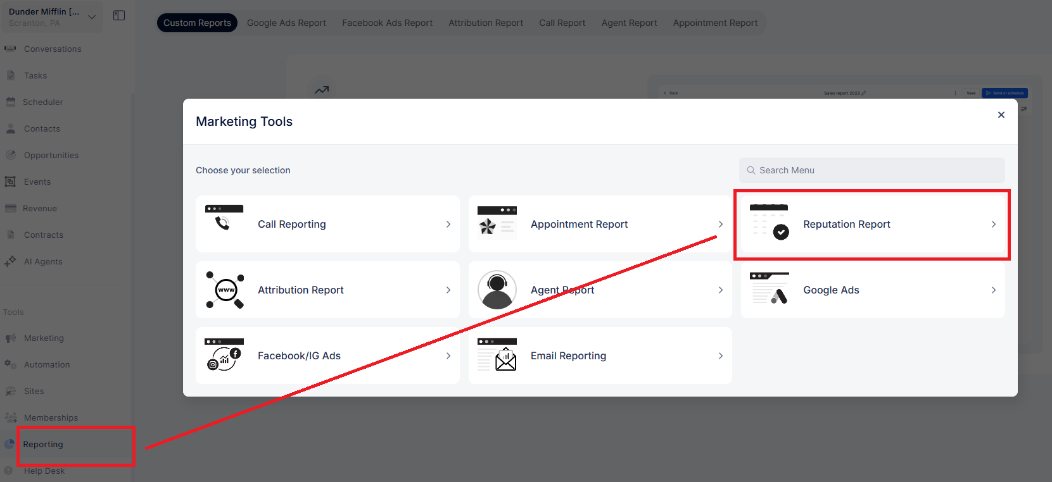Click the search magnifier icon
The width and height of the screenshot is (1052, 482).
751,170
